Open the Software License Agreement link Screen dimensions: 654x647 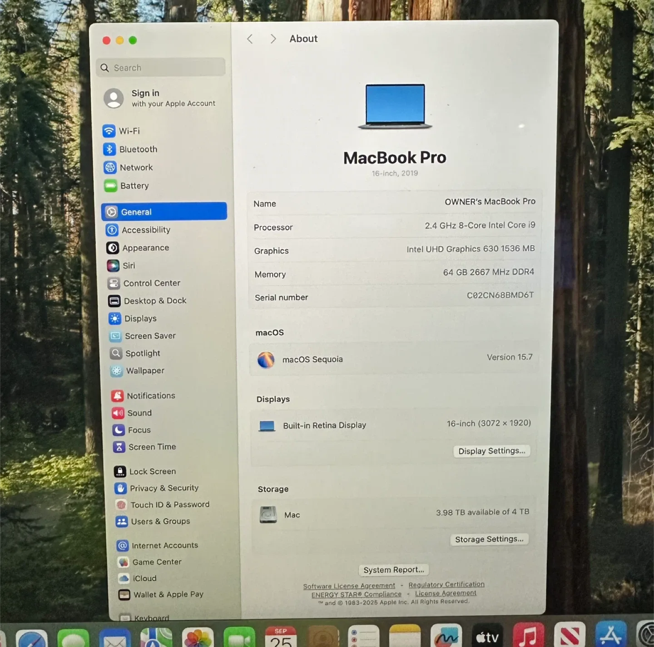pyautogui.click(x=349, y=586)
